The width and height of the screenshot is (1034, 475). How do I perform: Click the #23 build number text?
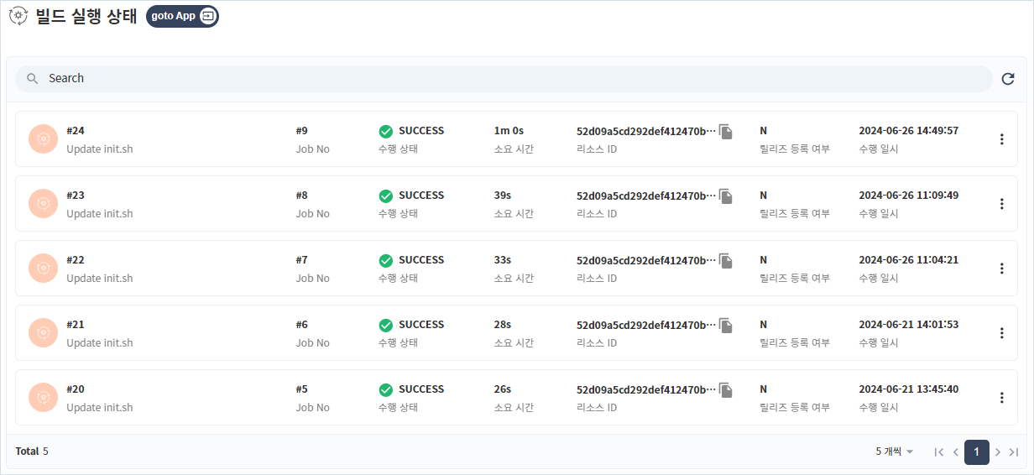pyautogui.click(x=76, y=196)
